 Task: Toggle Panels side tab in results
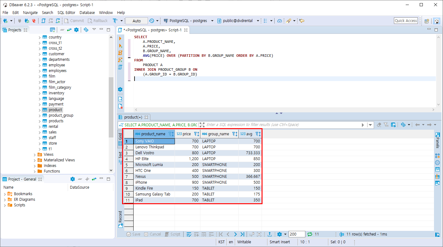[x=437, y=141]
